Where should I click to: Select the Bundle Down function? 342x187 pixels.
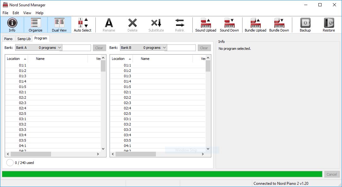pos(279,25)
